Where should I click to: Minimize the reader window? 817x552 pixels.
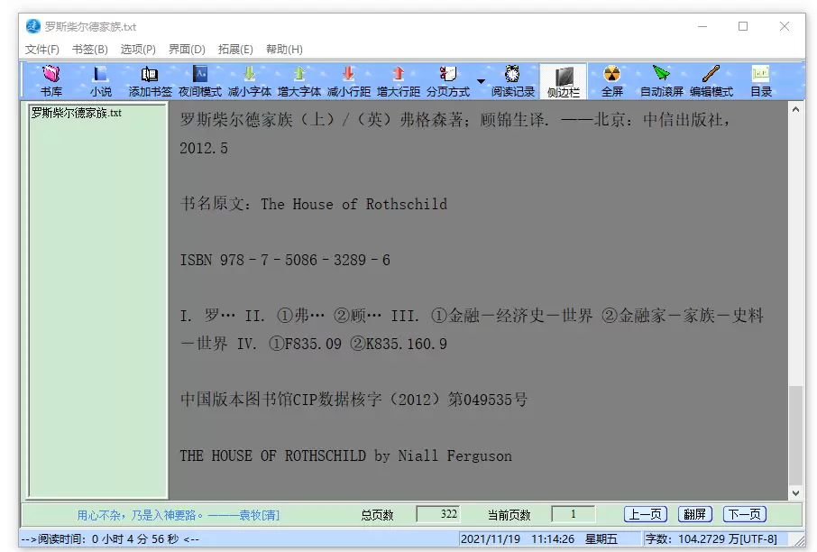[702, 26]
